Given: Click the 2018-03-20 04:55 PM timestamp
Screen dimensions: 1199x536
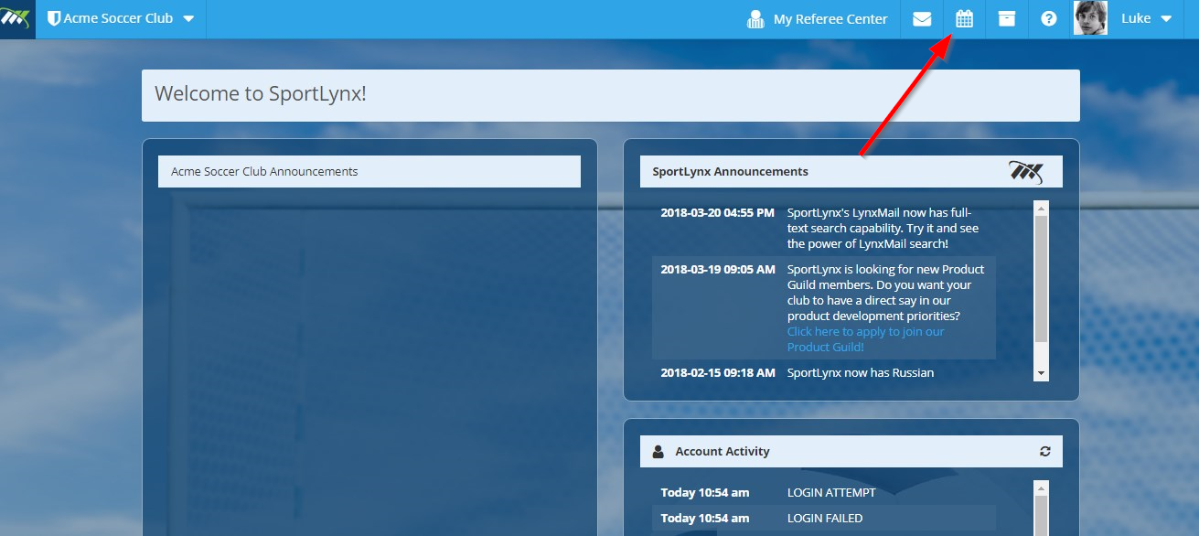Looking at the screenshot, I should coord(718,213).
